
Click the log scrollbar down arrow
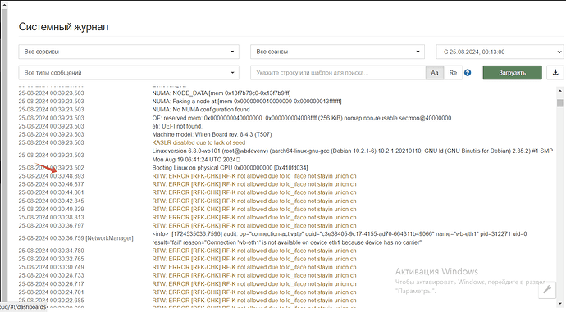pos(560,303)
